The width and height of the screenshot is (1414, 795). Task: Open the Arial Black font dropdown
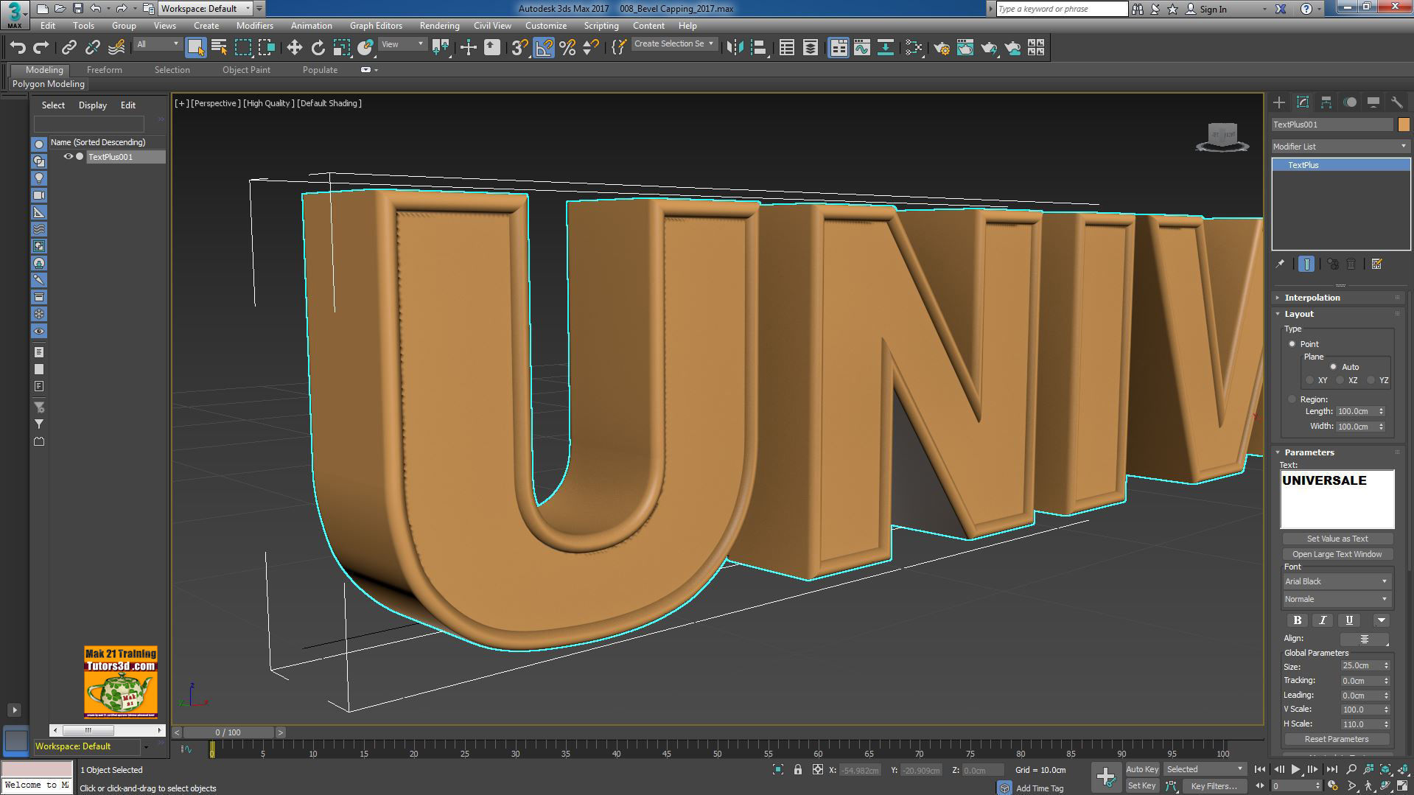(x=1337, y=581)
